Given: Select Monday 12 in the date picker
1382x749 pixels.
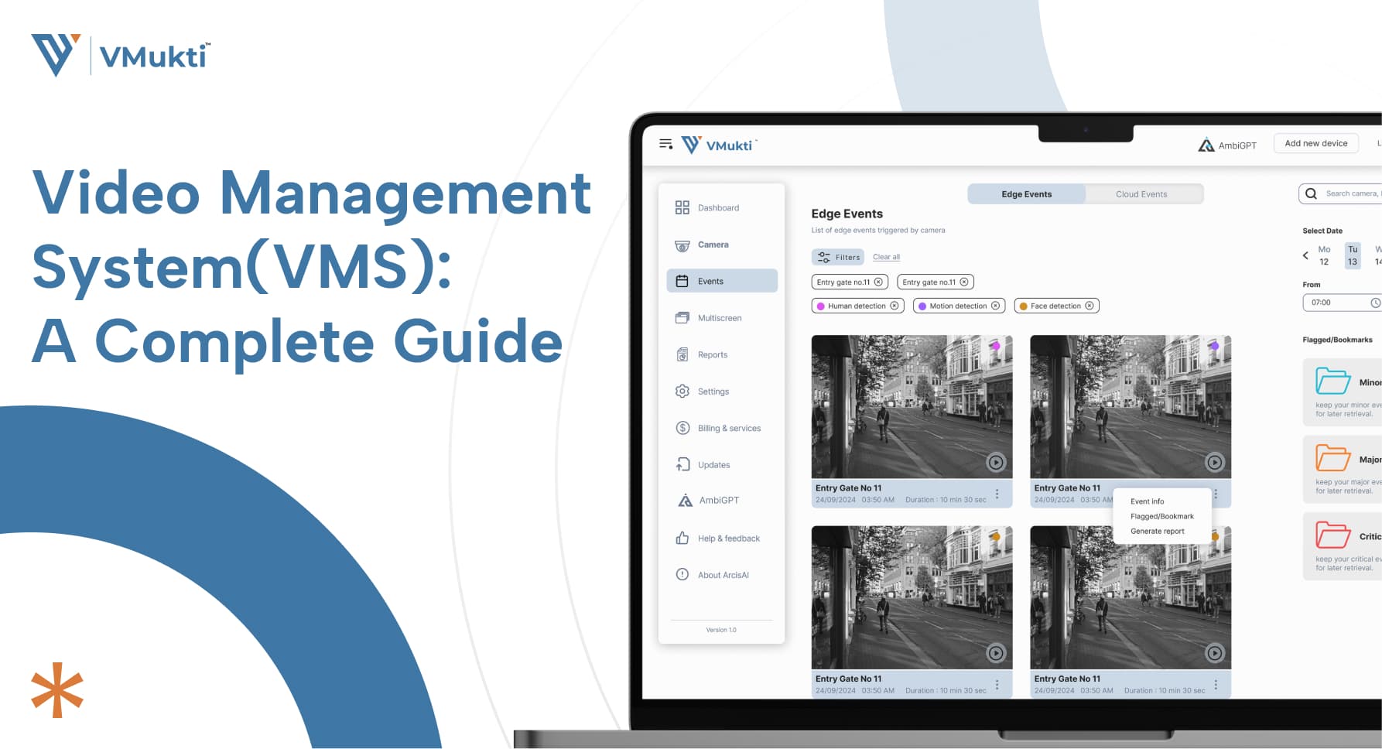Looking at the screenshot, I should (x=1324, y=255).
